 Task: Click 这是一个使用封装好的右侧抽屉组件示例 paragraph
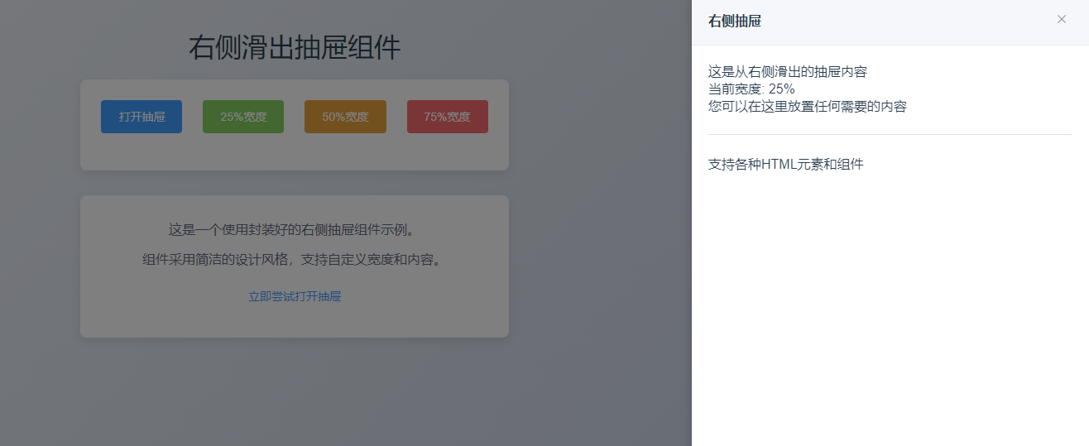point(295,230)
